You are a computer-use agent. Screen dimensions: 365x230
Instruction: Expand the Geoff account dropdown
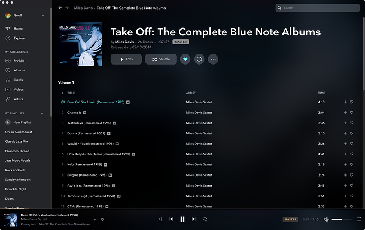43,15
